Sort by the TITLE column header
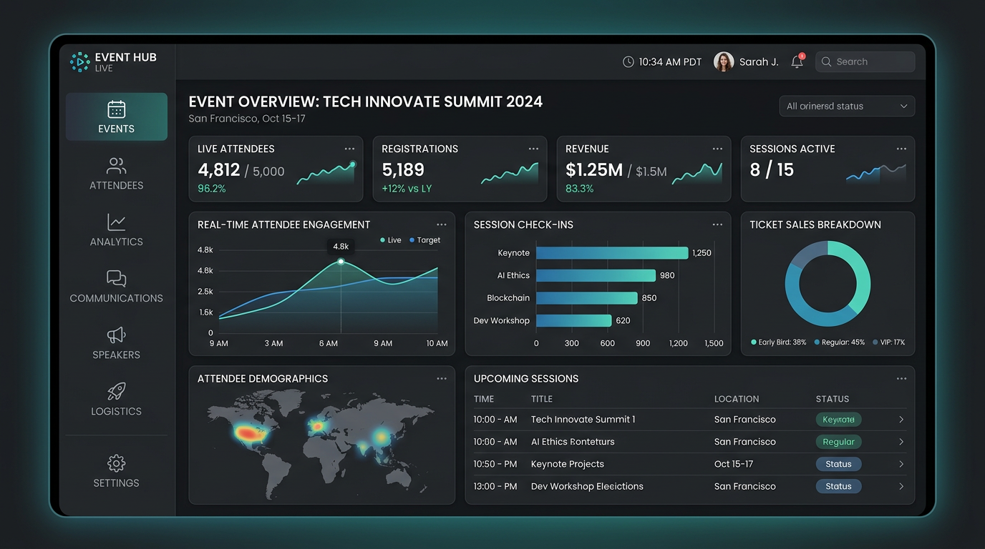 [542, 399]
